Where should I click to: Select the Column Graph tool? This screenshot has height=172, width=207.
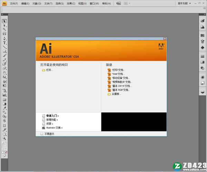coord(4,95)
